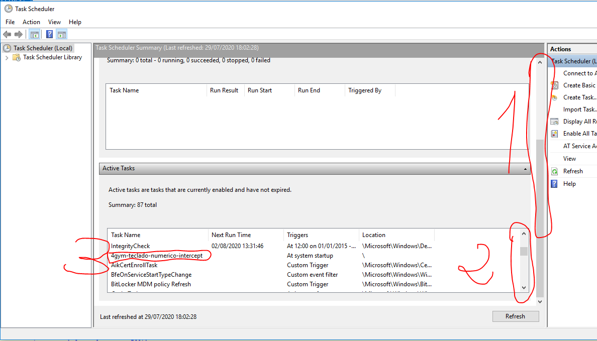Open the Action menu

click(31, 22)
